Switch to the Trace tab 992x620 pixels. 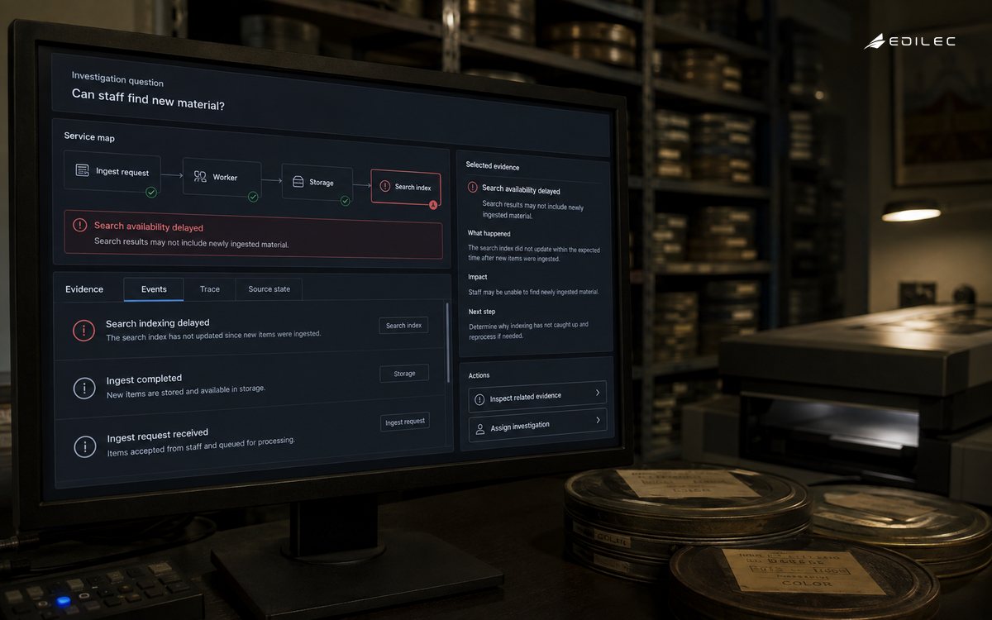click(210, 289)
